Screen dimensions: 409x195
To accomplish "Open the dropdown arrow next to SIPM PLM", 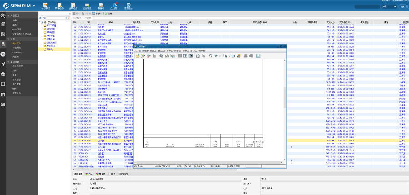I will click(x=34, y=6).
